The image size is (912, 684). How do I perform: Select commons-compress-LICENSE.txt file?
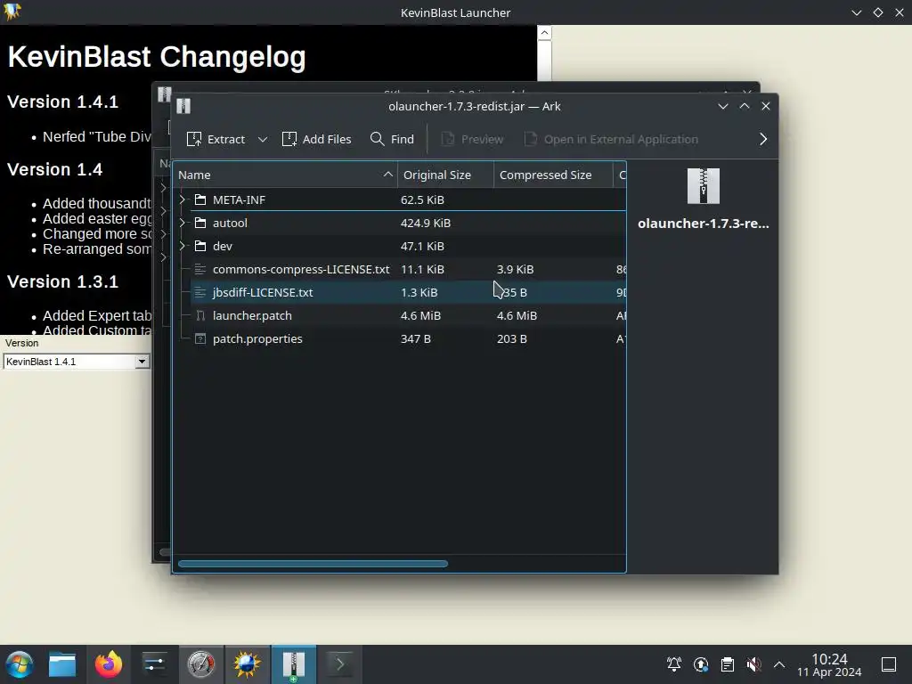301,269
